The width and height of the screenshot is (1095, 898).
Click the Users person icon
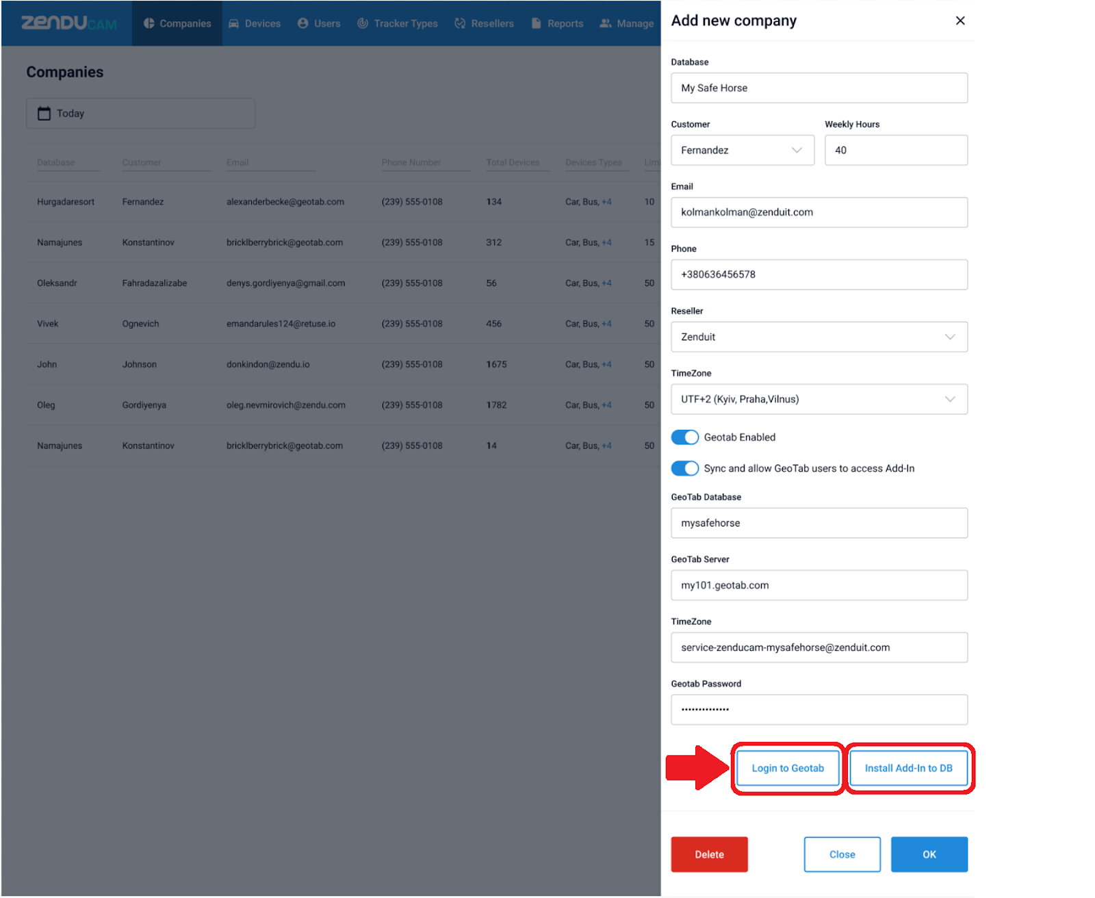302,23
